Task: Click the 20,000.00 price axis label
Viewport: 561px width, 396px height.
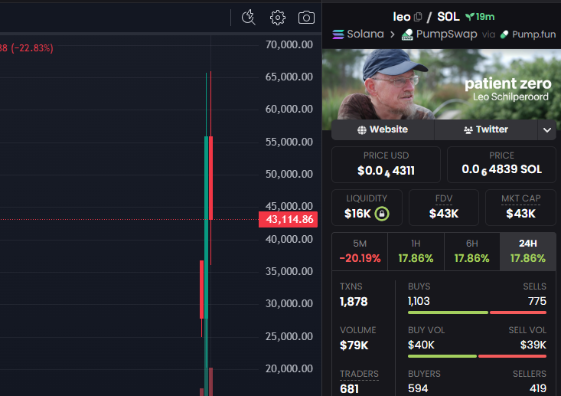Action: [289, 368]
